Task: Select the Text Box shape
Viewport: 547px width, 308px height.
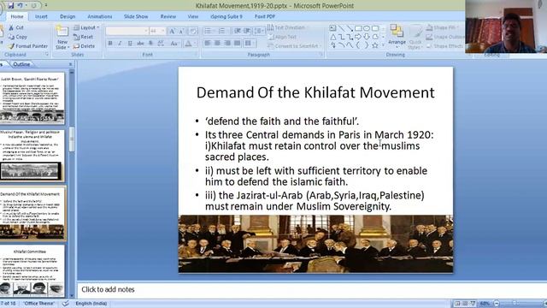Action: (x=332, y=28)
